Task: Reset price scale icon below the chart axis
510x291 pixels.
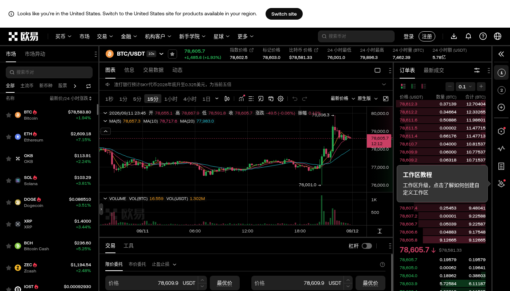Action: pyautogui.click(x=380, y=231)
